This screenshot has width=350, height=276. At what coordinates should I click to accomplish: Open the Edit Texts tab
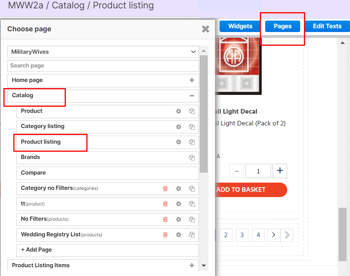point(327,26)
